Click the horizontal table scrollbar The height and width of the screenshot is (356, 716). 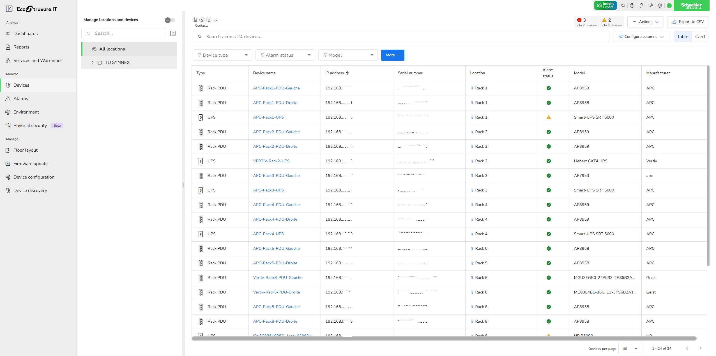click(444, 339)
